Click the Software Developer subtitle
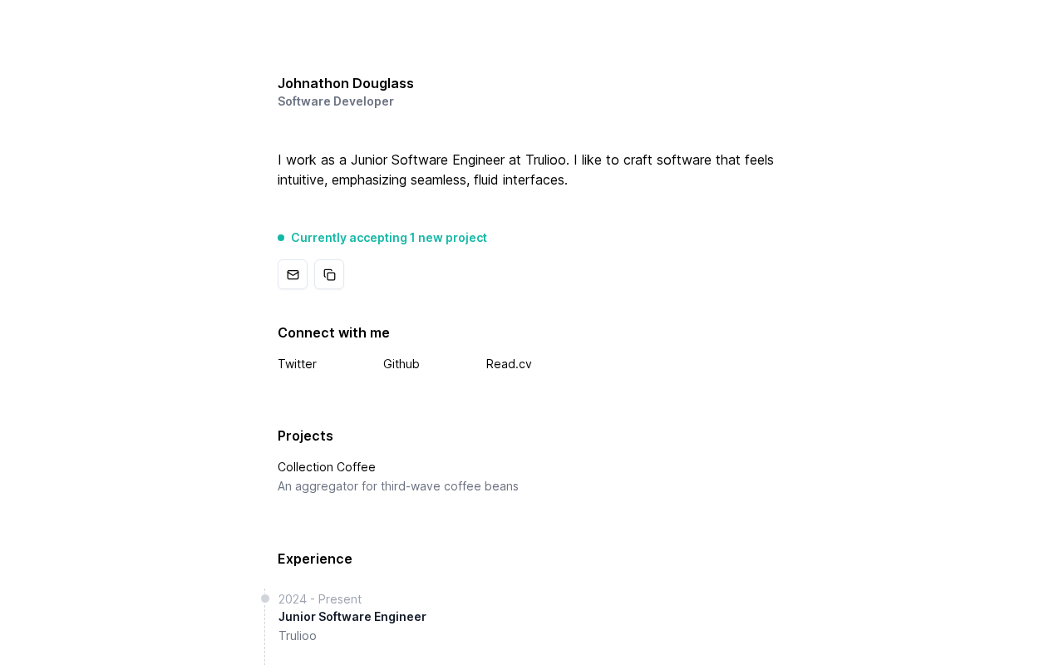The width and height of the screenshot is (1064, 665). [x=336, y=101]
